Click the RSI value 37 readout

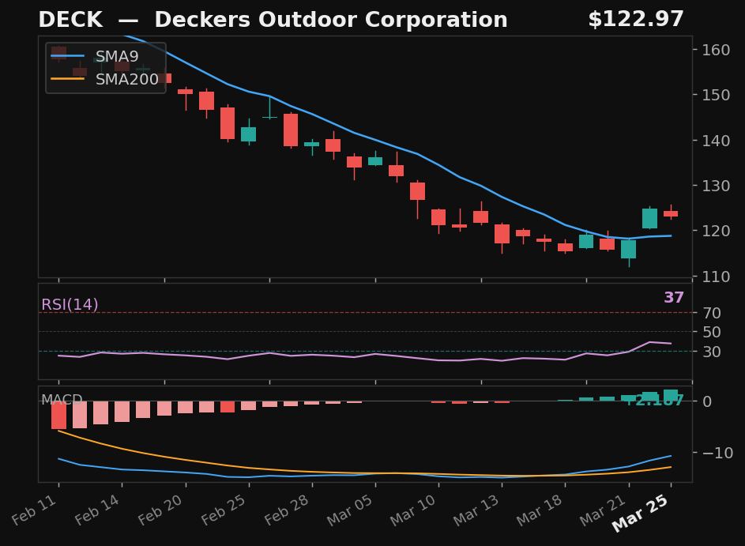674,297
